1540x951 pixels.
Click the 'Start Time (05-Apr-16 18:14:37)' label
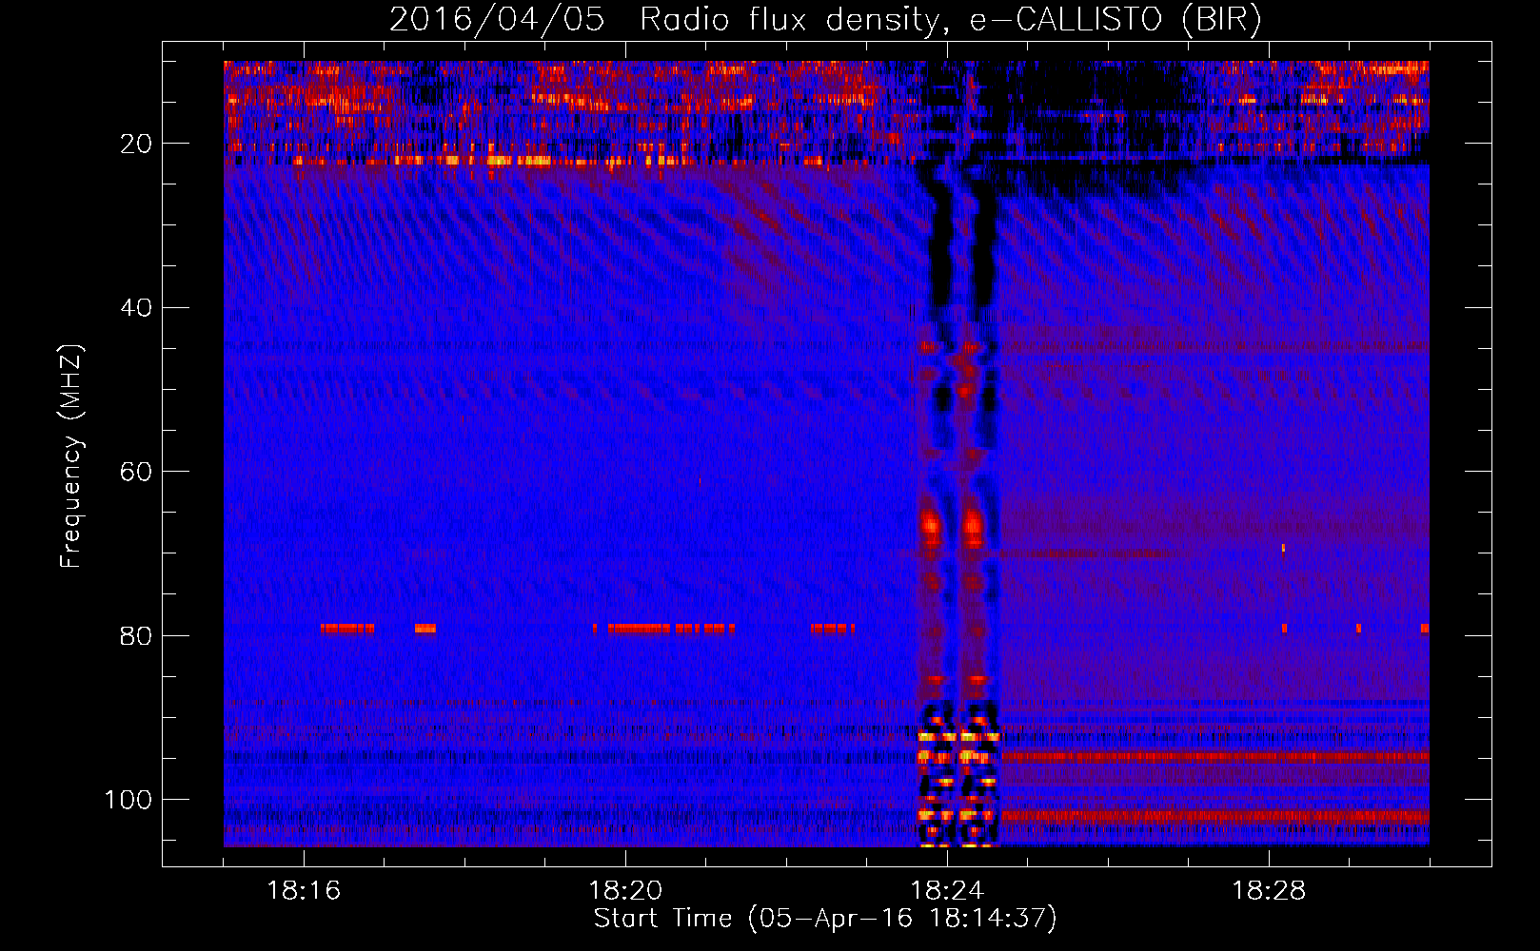pos(825,919)
